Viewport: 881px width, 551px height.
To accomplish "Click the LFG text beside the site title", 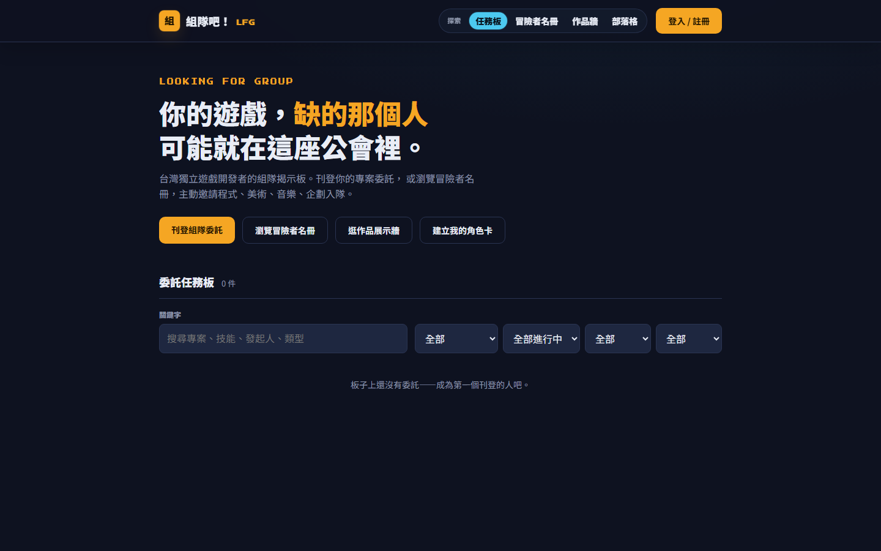I will click(245, 22).
